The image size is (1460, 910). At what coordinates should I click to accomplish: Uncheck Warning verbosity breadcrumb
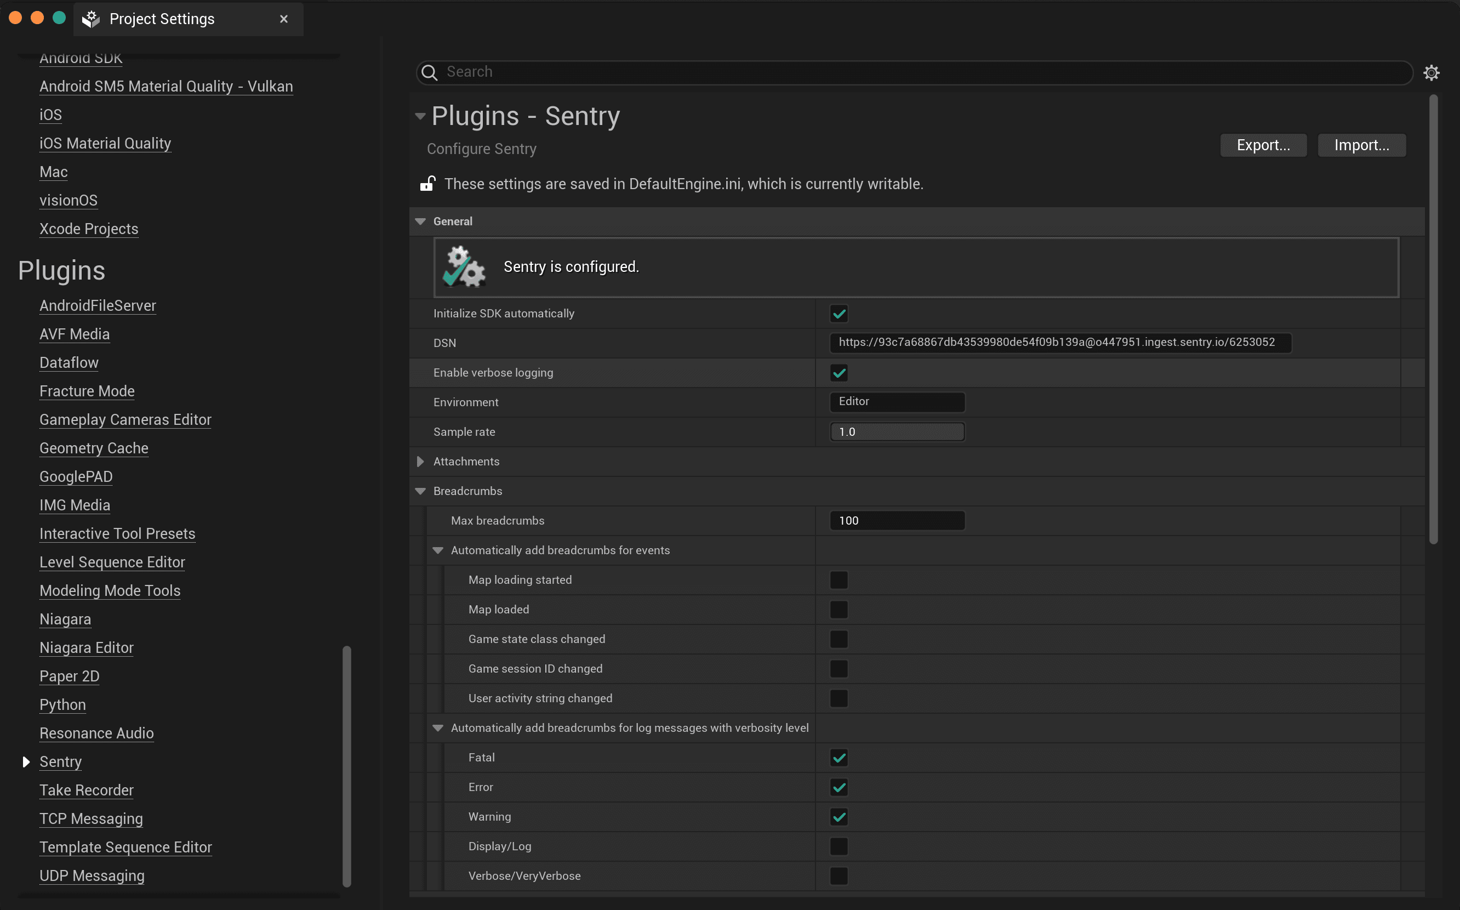coord(839,817)
